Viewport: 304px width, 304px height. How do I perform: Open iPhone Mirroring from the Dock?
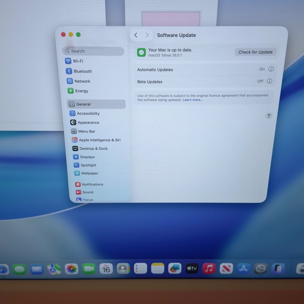pos(278,269)
